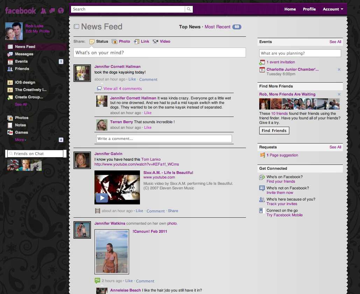Switch to Top News feed
This screenshot has width=360, height=294.
point(190,27)
